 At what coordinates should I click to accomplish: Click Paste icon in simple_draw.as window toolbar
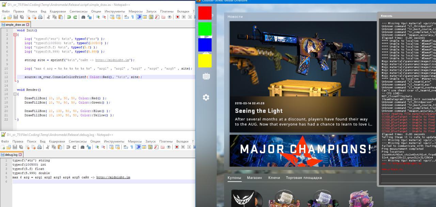pyautogui.click(x=61, y=17)
